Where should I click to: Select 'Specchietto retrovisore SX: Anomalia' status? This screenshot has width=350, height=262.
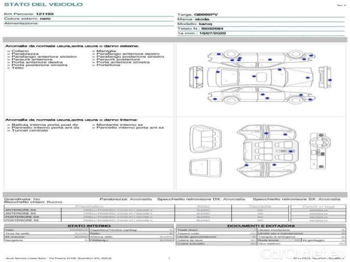point(297,199)
